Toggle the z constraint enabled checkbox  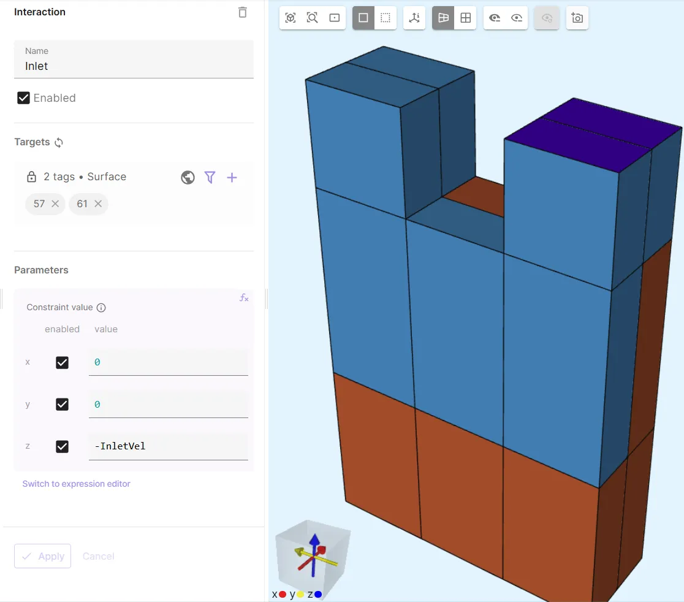(62, 446)
